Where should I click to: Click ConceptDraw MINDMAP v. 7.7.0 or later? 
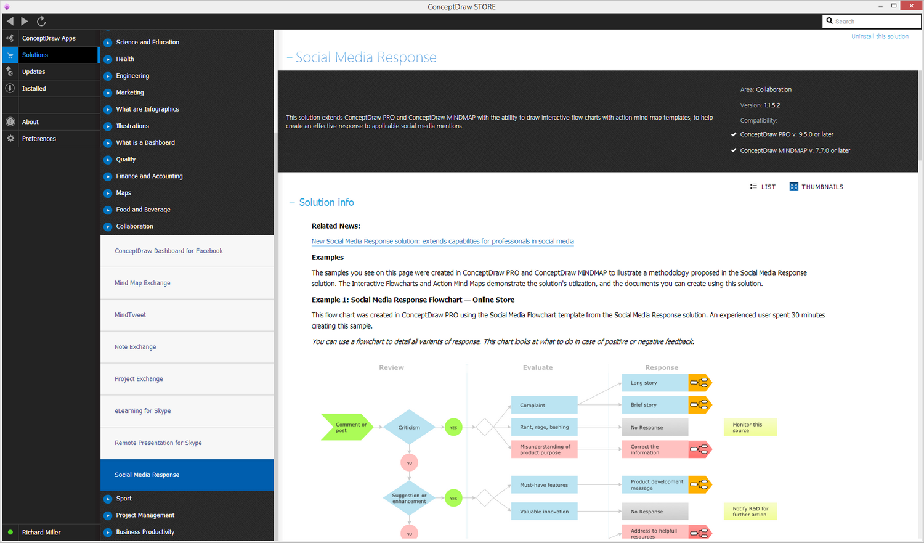pyautogui.click(x=795, y=150)
